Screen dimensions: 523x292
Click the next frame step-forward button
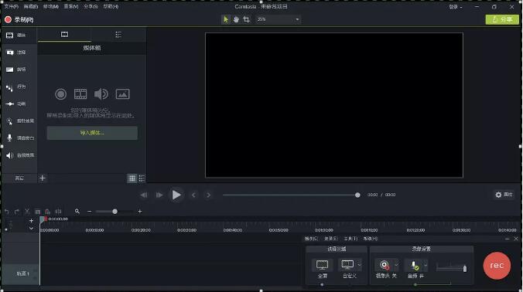(x=159, y=195)
